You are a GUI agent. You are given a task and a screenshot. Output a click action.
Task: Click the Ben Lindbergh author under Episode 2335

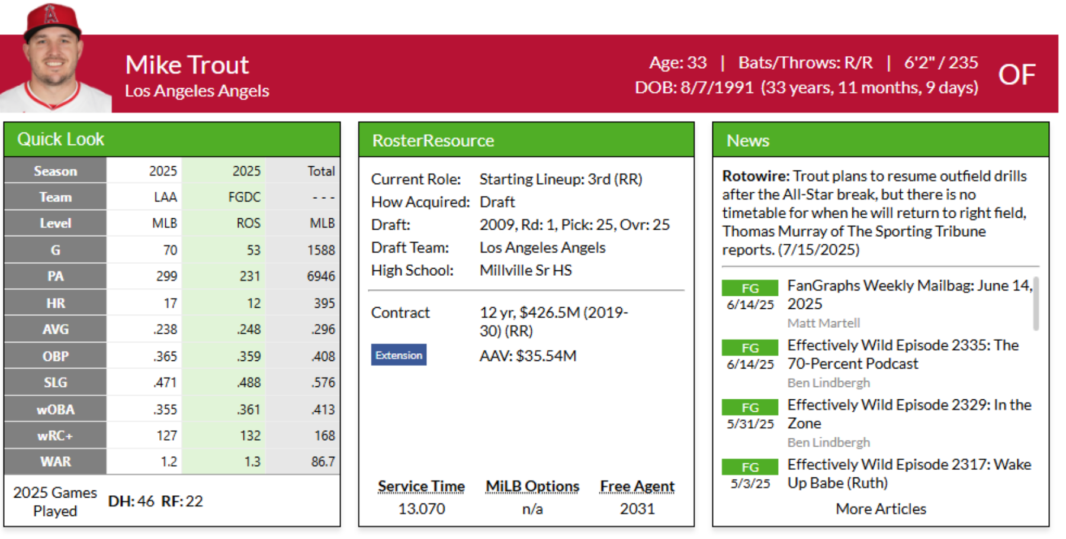[x=829, y=383]
